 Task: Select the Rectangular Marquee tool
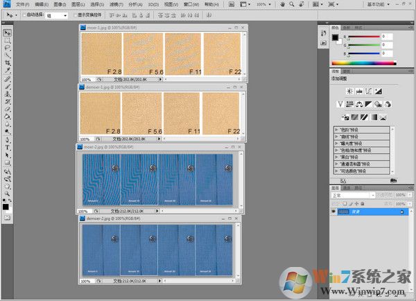(x=8, y=40)
